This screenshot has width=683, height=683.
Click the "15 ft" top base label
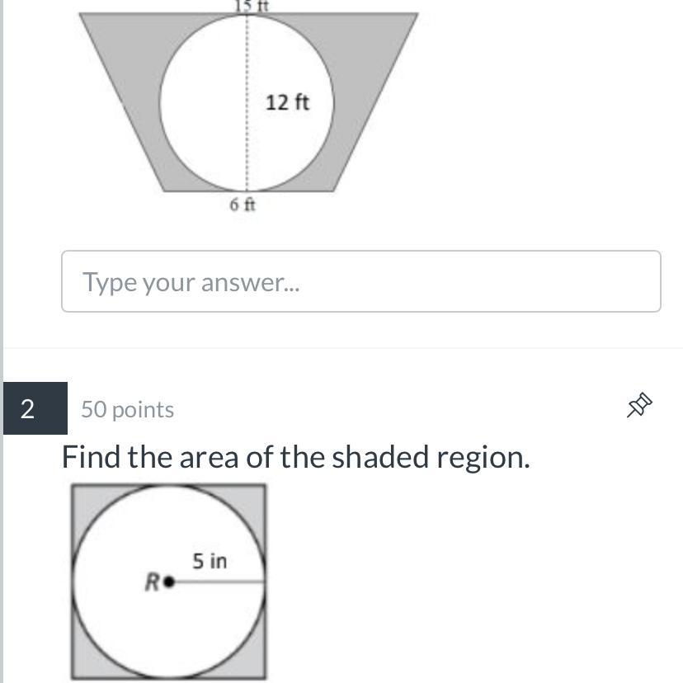pos(252,6)
